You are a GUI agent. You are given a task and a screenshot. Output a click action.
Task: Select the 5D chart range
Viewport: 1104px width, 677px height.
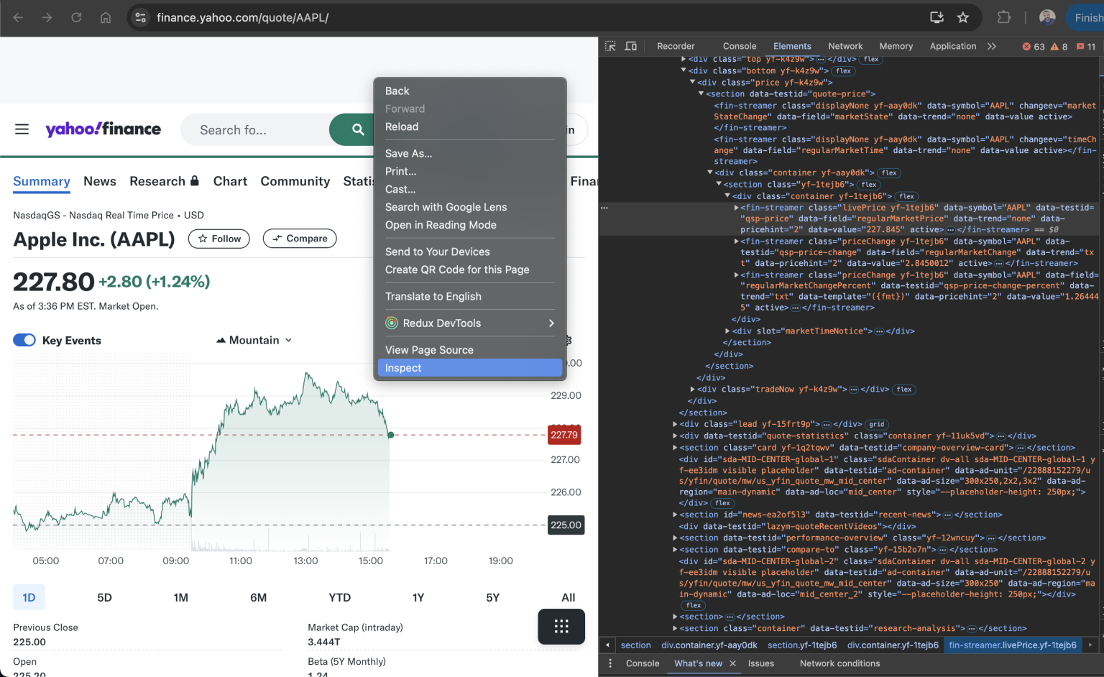(104, 597)
